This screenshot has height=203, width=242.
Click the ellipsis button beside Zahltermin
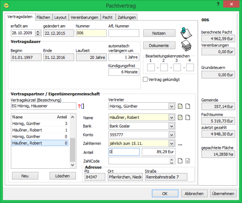pos(180,144)
